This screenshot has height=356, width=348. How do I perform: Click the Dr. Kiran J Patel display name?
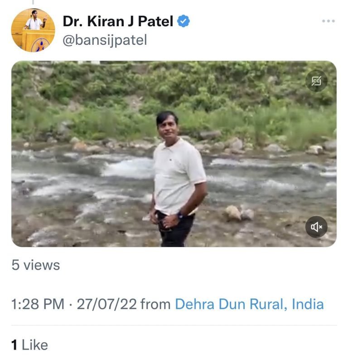pos(118,21)
